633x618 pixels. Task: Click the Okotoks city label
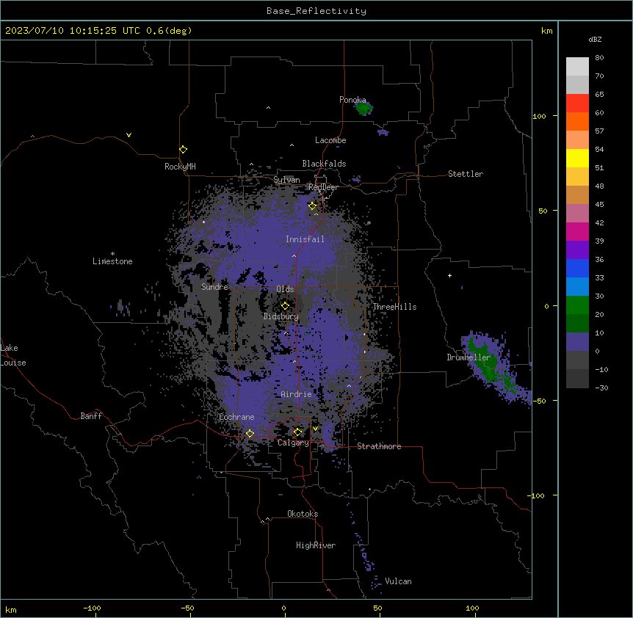point(303,514)
